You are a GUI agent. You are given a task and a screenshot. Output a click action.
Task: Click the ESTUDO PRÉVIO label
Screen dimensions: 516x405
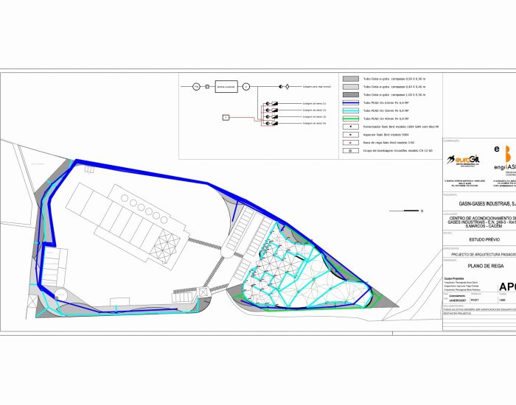click(x=484, y=239)
